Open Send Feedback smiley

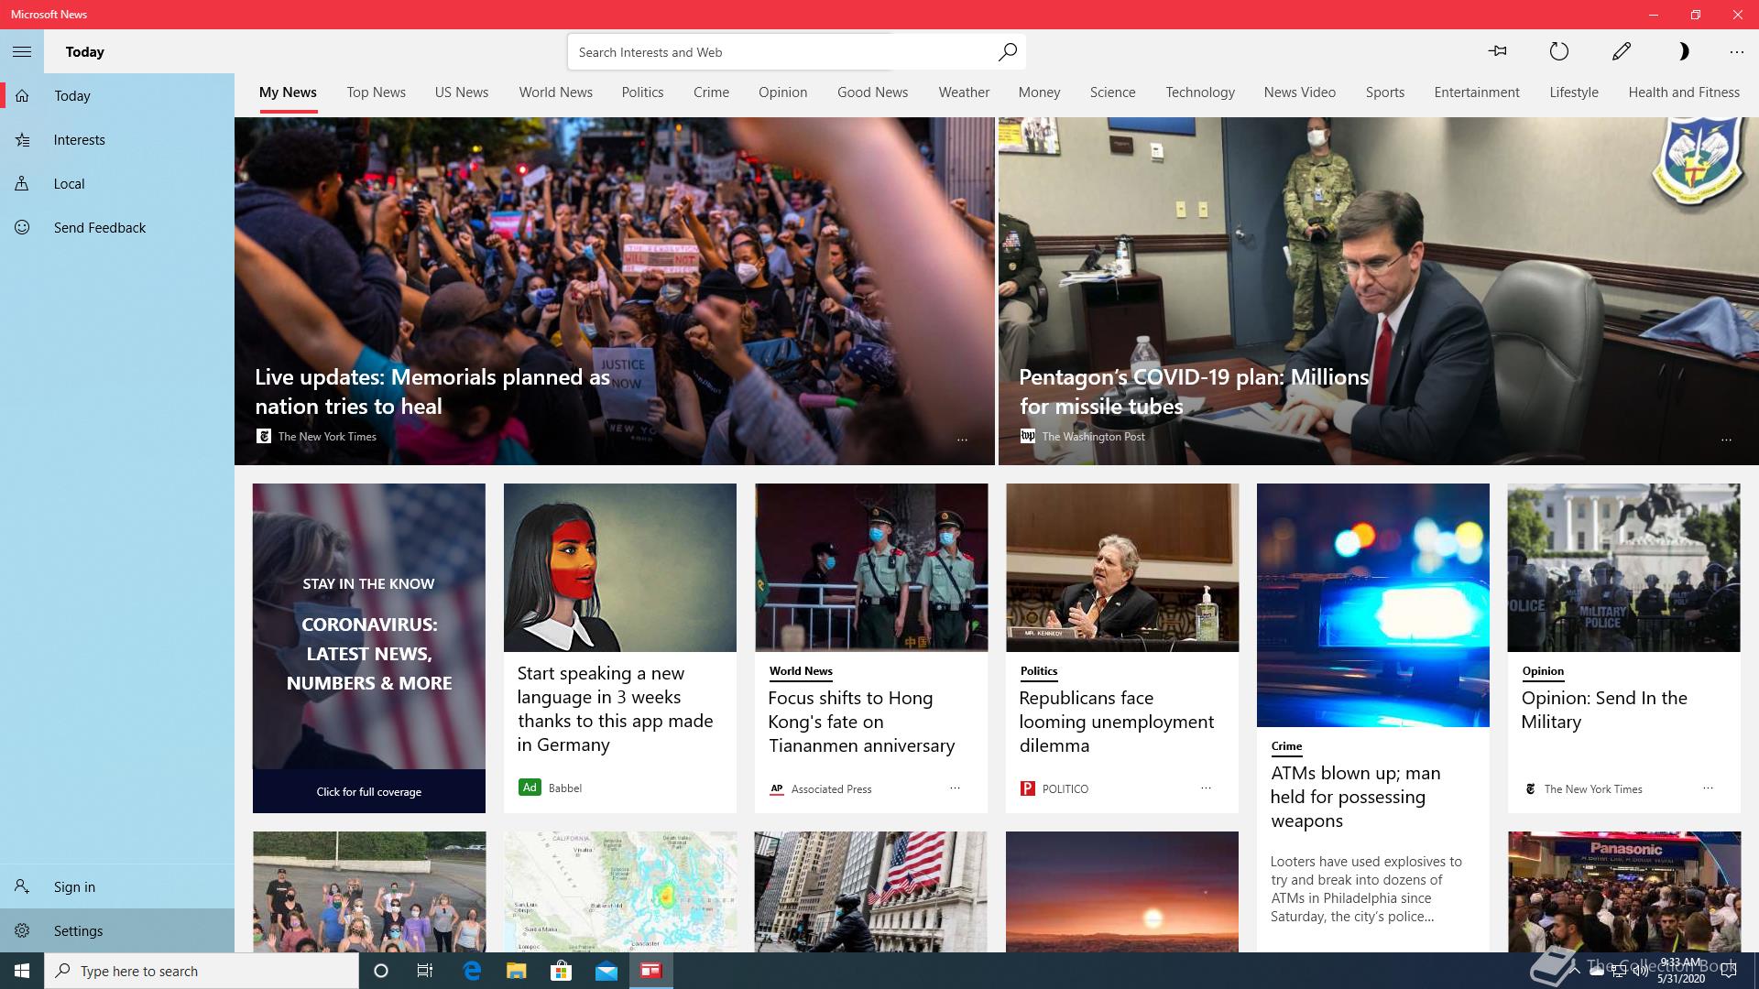117,228
